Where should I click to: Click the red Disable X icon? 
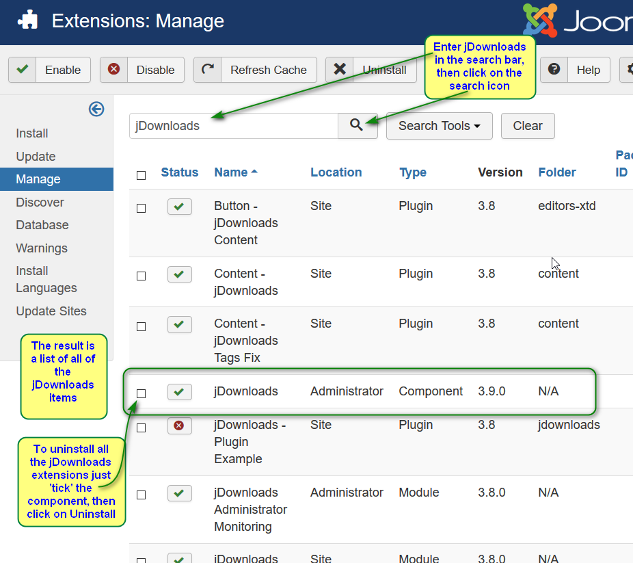click(114, 69)
